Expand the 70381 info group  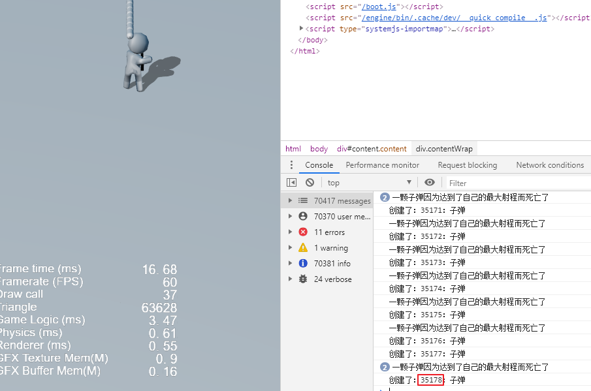point(290,263)
